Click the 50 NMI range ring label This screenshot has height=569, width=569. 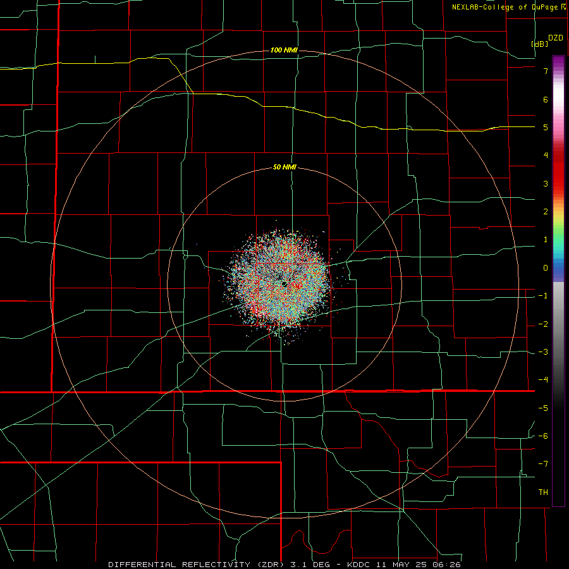coord(284,168)
